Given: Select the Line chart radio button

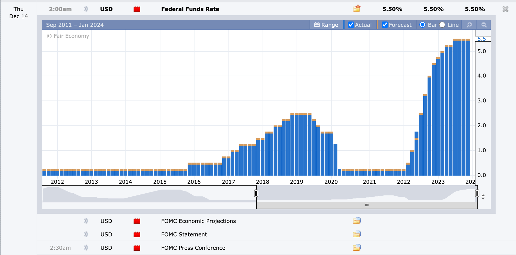Looking at the screenshot, I should click(442, 25).
